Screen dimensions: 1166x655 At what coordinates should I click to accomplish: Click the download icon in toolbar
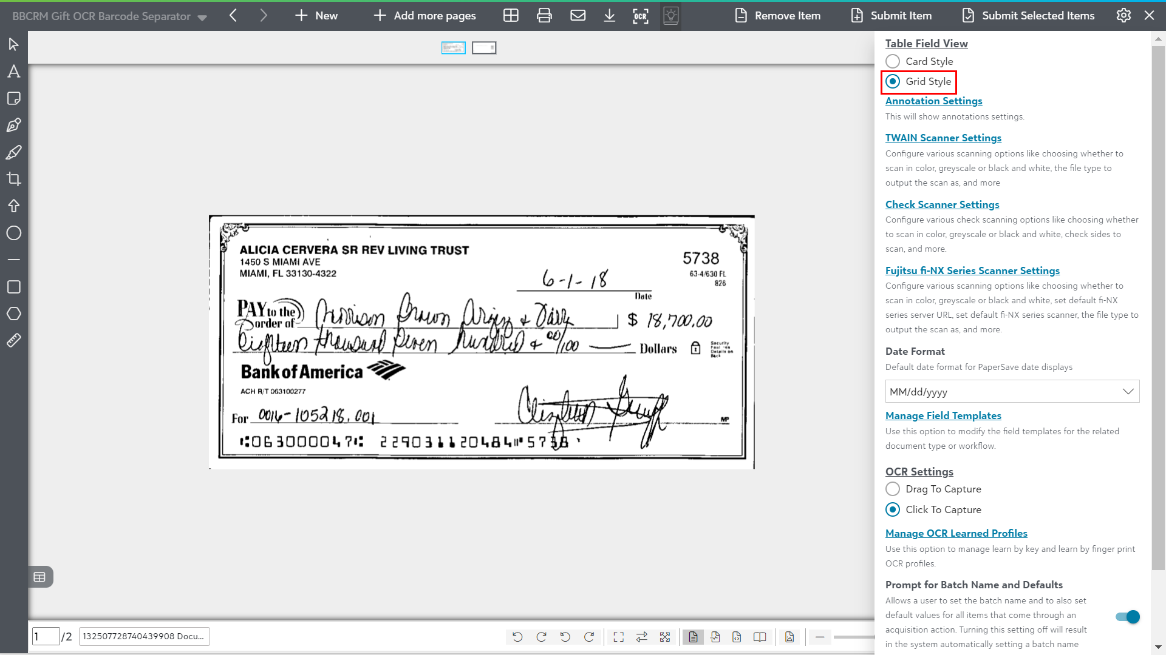point(609,16)
